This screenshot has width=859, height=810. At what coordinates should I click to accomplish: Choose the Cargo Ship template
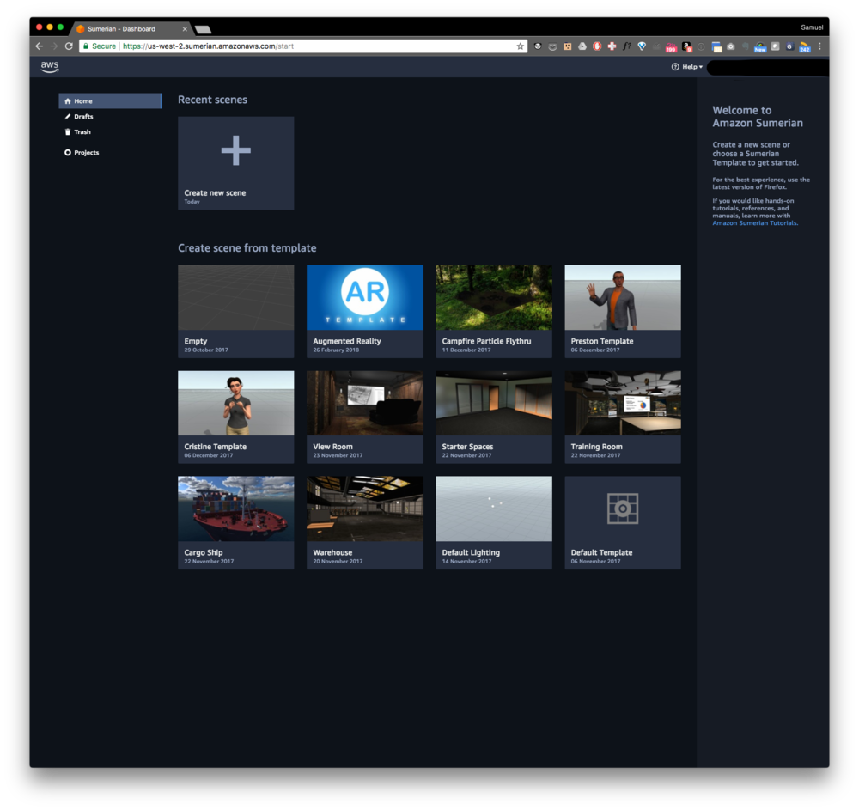[235, 509]
